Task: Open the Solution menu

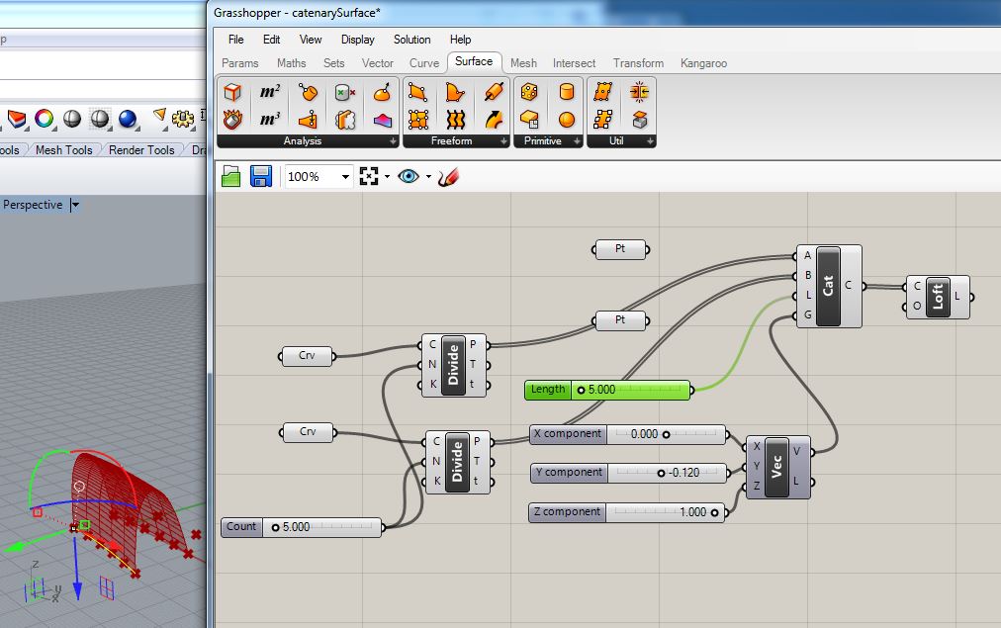Action: coord(411,40)
